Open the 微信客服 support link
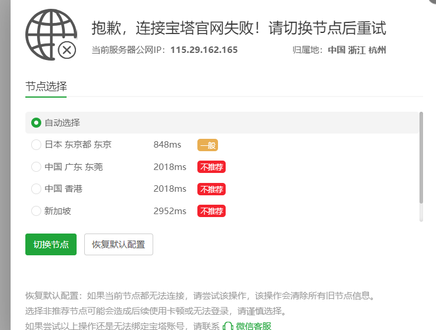The width and height of the screenshot is (436, 330). [253, 326]
